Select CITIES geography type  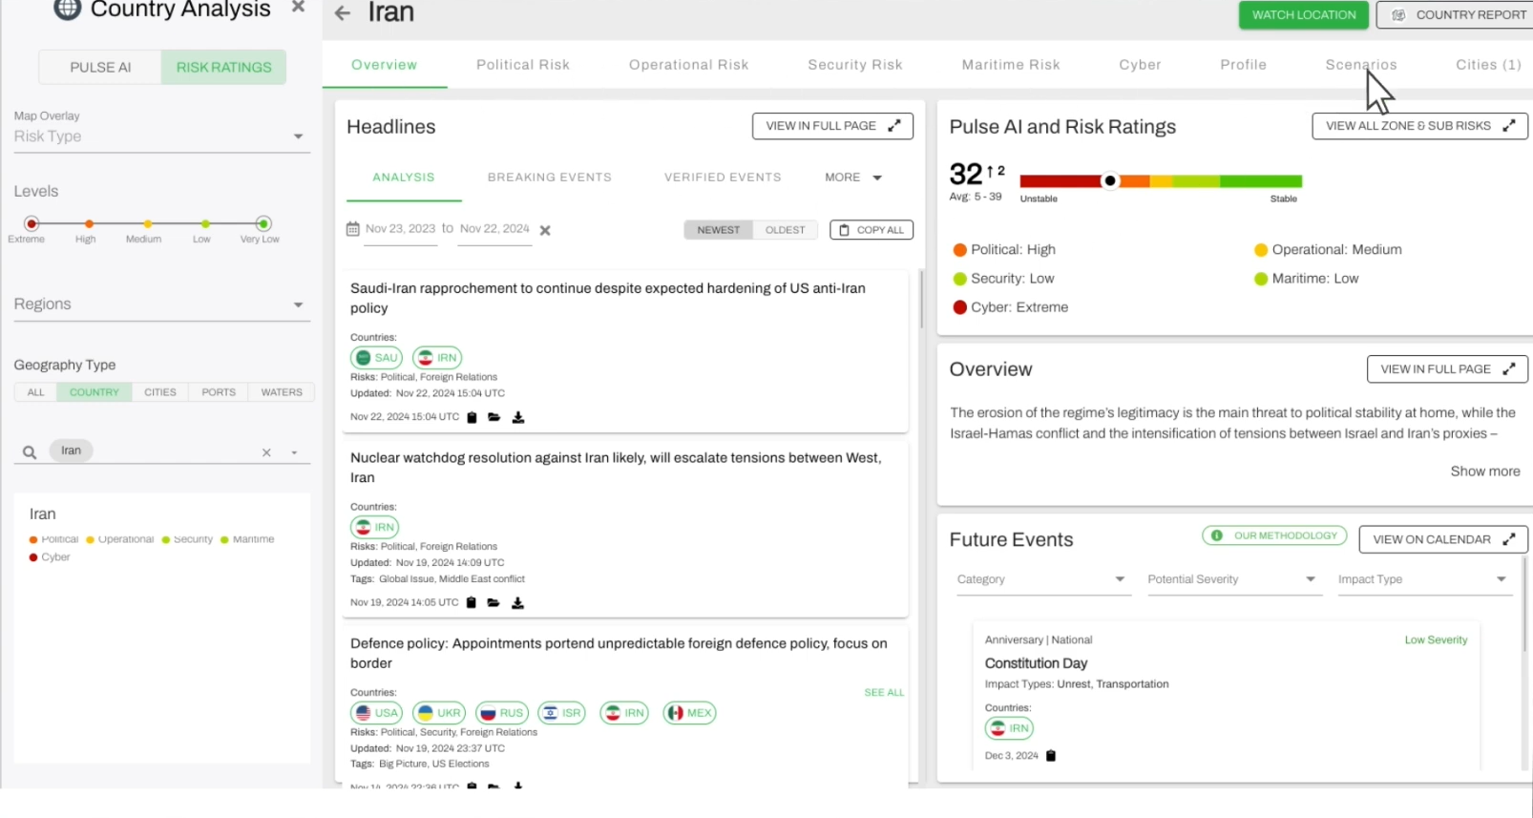[160, 392]
